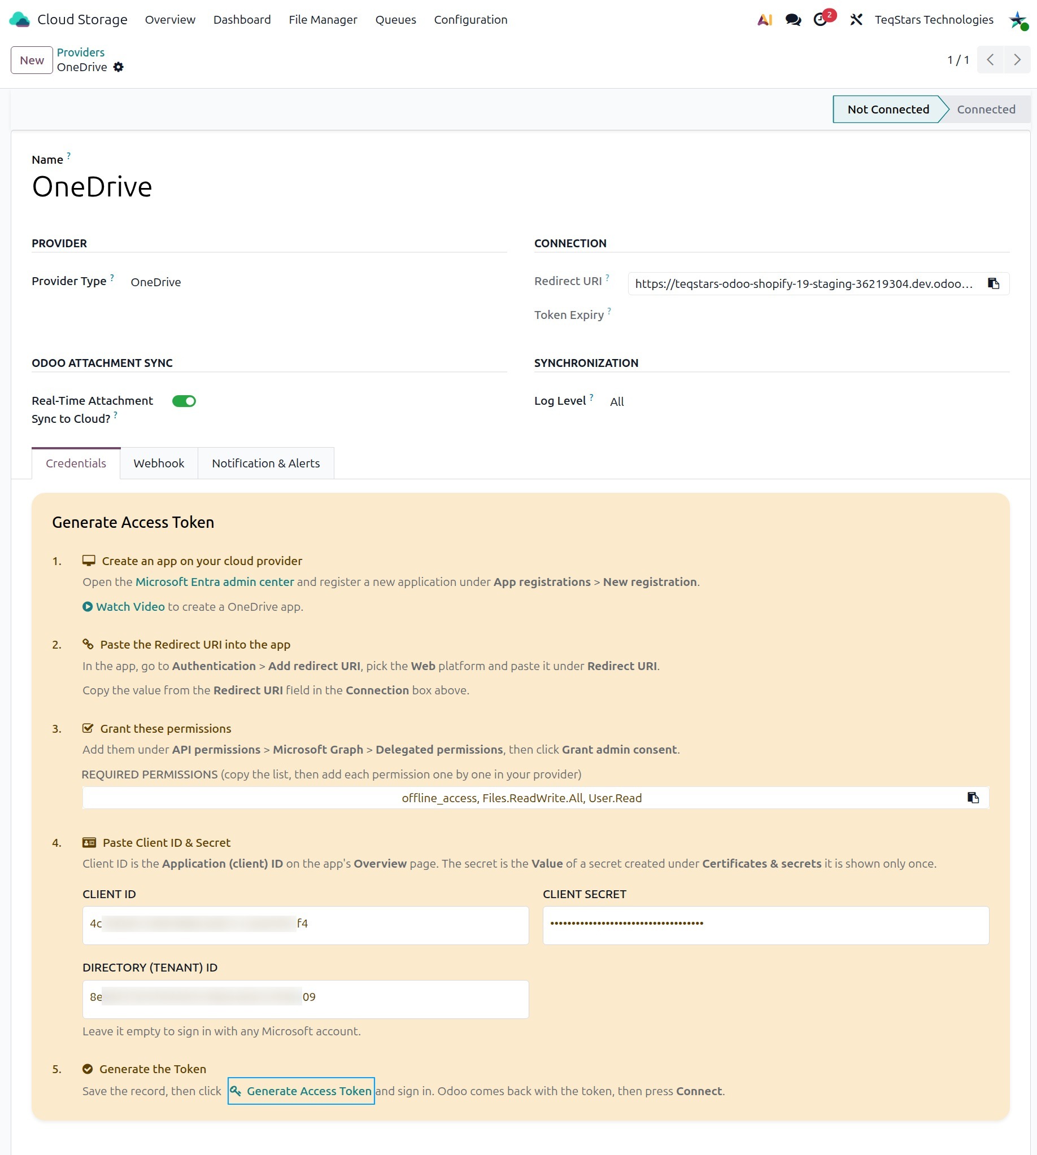The image size is (1037, 1155).
Task: Click the permissions text offline_access, Files.ReadWrite.All, User.Read
Action: tap(521, 798)
